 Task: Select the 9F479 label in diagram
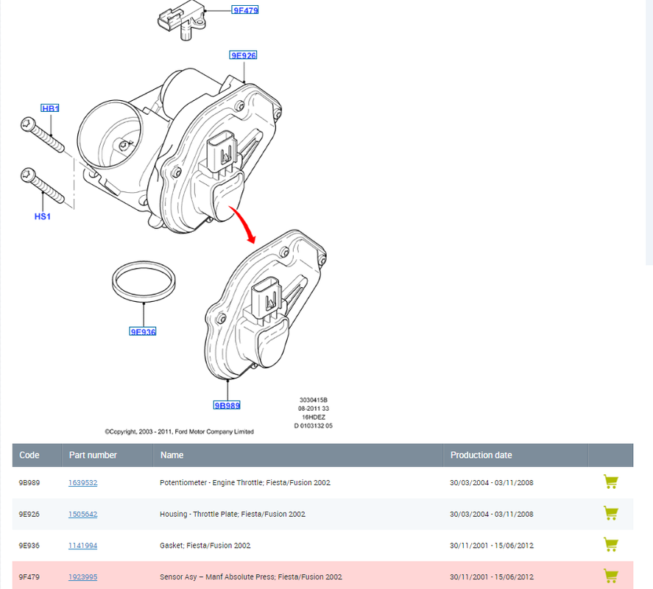pyautogui.click(x=245, y=10)
